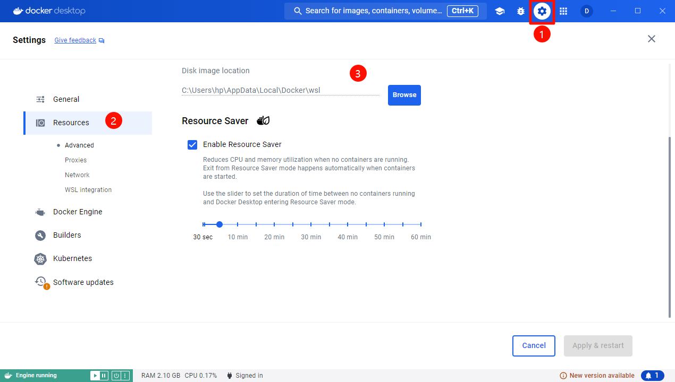Viewport: 675px width, 382px height.
Task: Click the New version available info icon
Action: pyautogui.click(x=563, y=376)
